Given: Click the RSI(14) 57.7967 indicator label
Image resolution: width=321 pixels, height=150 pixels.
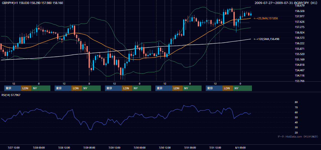Looking at the screenshot, I should tap(11, 95).
